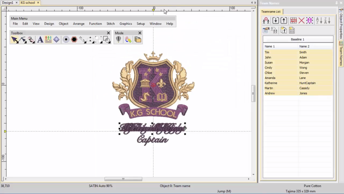Click the Team Names tool in Toolbox

point(48,40)
